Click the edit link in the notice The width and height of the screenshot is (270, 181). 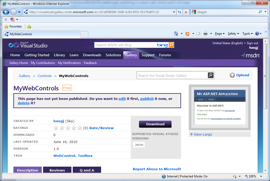122,99
